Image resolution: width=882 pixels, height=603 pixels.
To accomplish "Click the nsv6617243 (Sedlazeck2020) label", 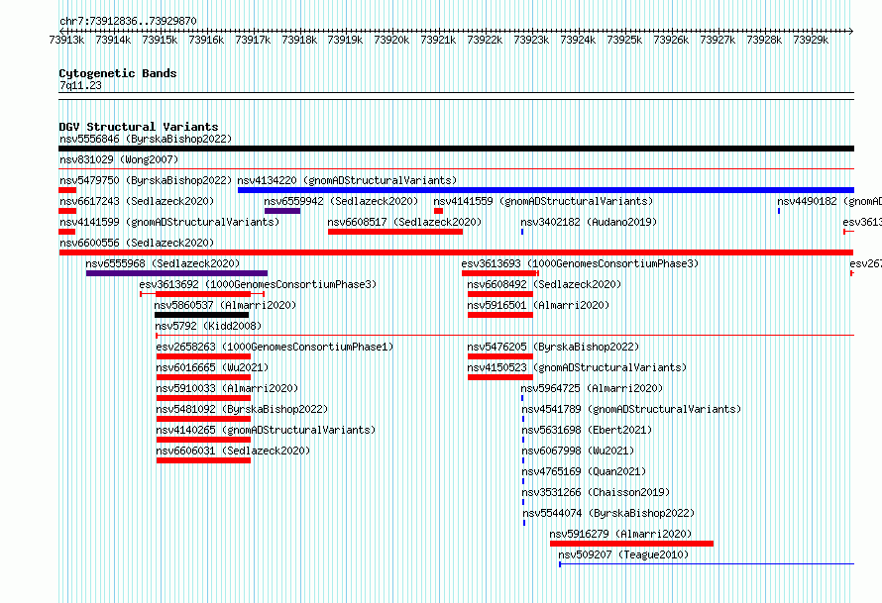I will coord(137,201).
